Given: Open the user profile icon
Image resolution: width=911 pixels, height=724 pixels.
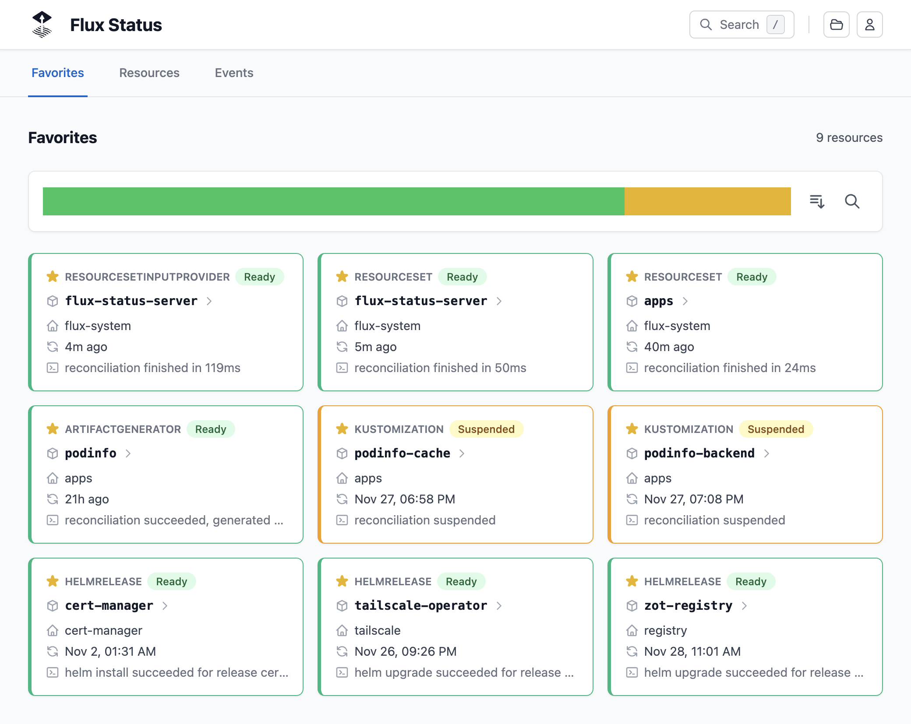Looking at the screenshot, I should point(869,25).
